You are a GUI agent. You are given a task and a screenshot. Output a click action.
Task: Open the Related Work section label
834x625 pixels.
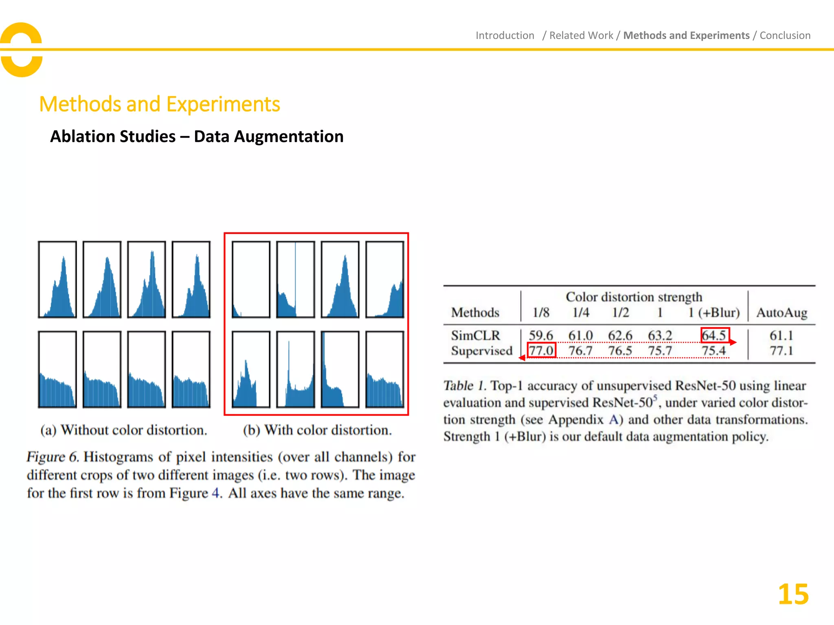581,35
